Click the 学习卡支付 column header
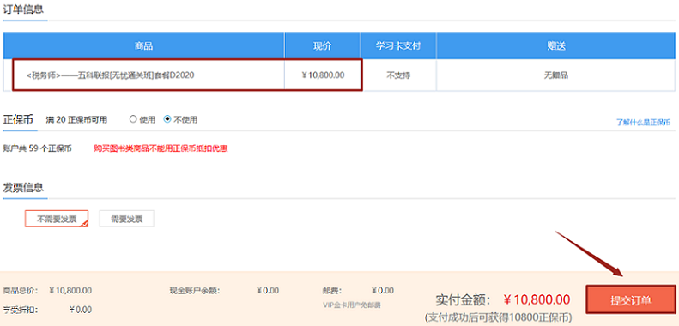This screenshot has height=326, width=679. (398, 45)
